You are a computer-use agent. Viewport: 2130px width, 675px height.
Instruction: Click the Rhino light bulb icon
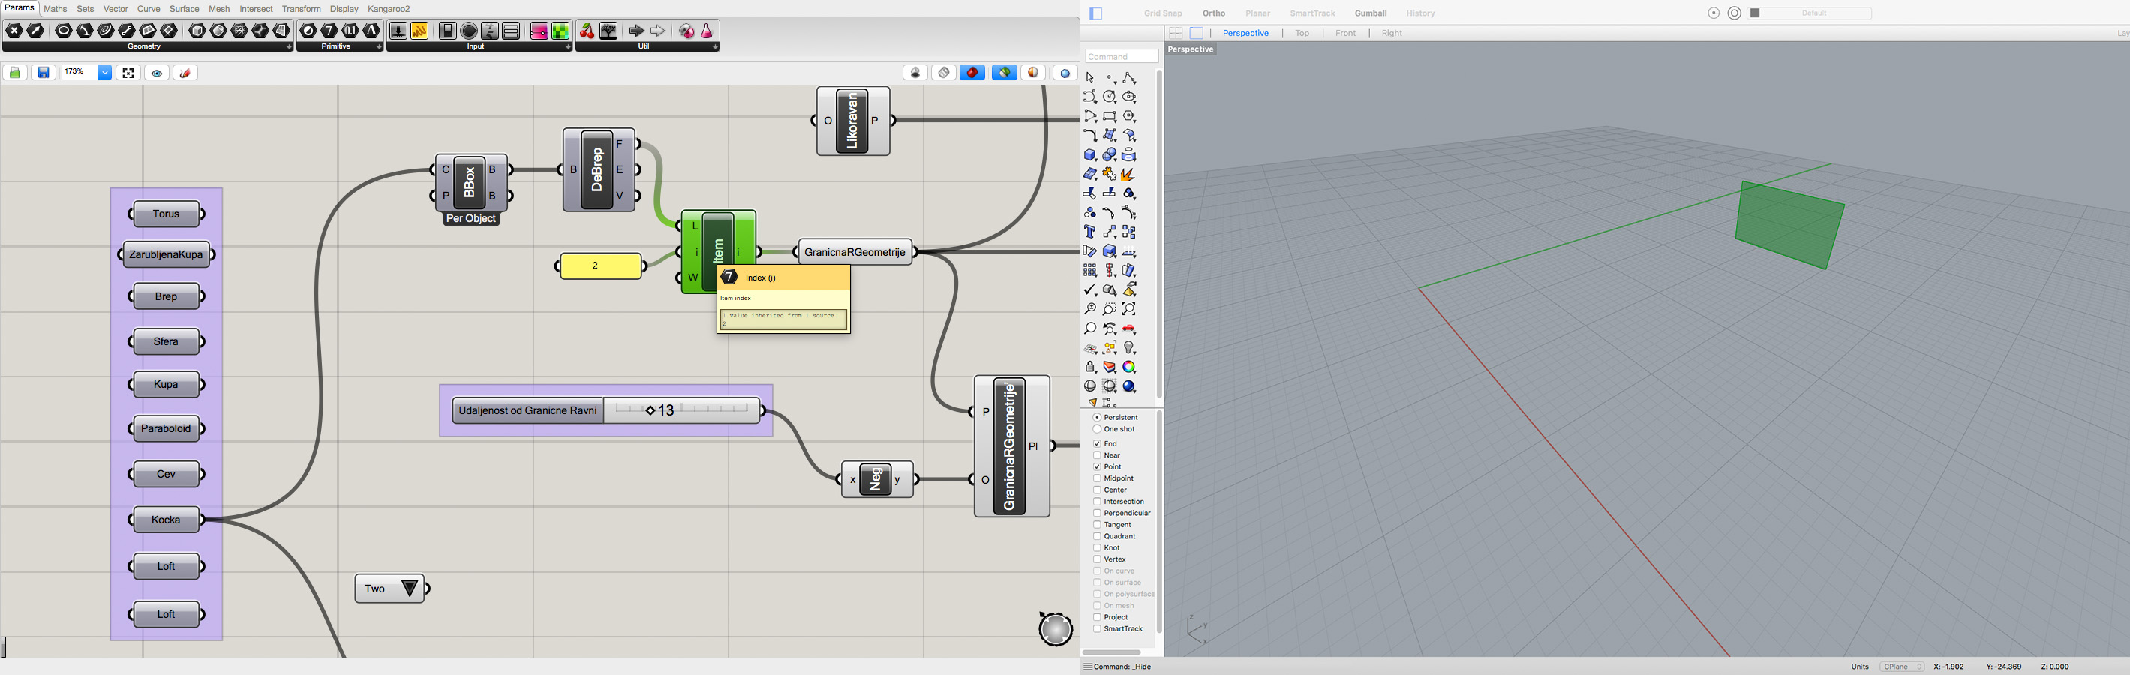tap(1128, 348)
